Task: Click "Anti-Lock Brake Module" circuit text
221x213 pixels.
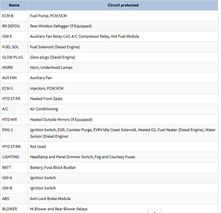Action: [x=50, y=199]
